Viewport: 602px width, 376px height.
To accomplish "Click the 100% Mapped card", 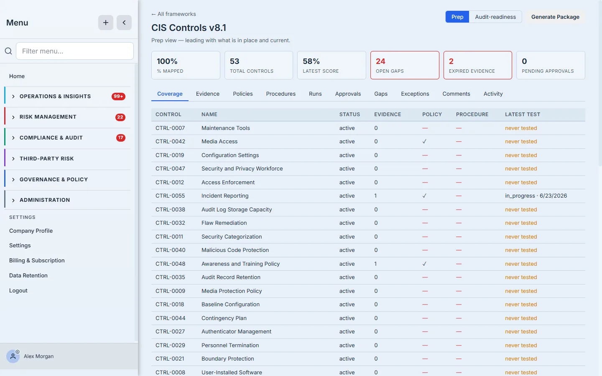I will point(186,65).
